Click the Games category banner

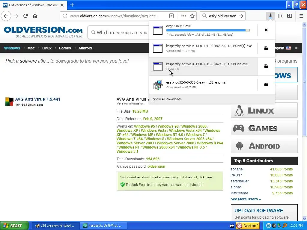(264, 128)
